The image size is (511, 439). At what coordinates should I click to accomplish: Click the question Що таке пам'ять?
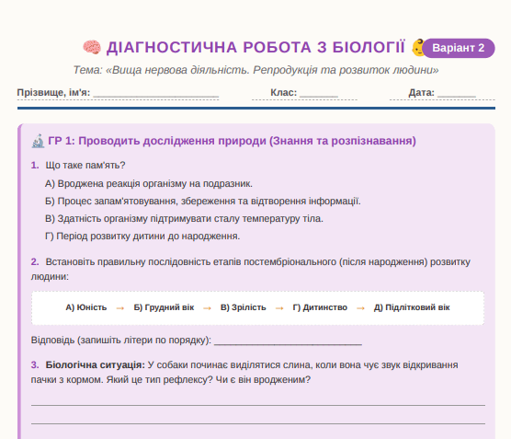tap(85, 165)
